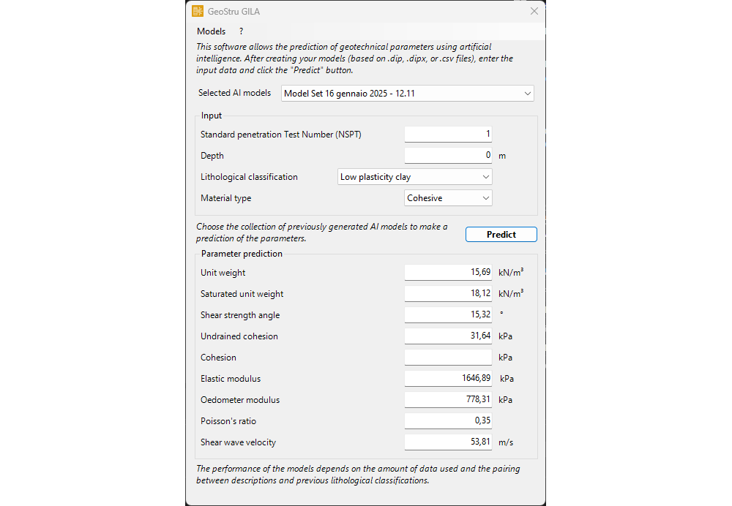Expand the Selected AI models dropdown
This screenshot has width=732, height=506.
[x=407, y=94]
